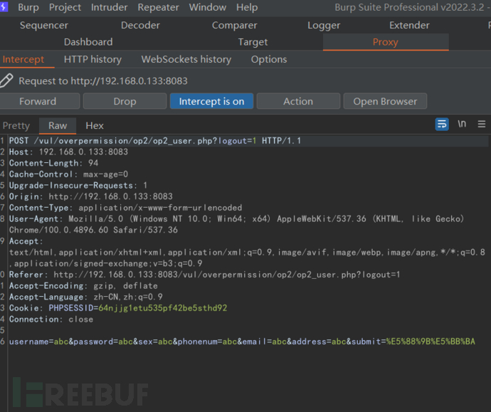Image resolution: width=491 pixels, height=412 pixels.
Task: Click the Burp Suite lightning logo icon
Action: pos(4,7)
